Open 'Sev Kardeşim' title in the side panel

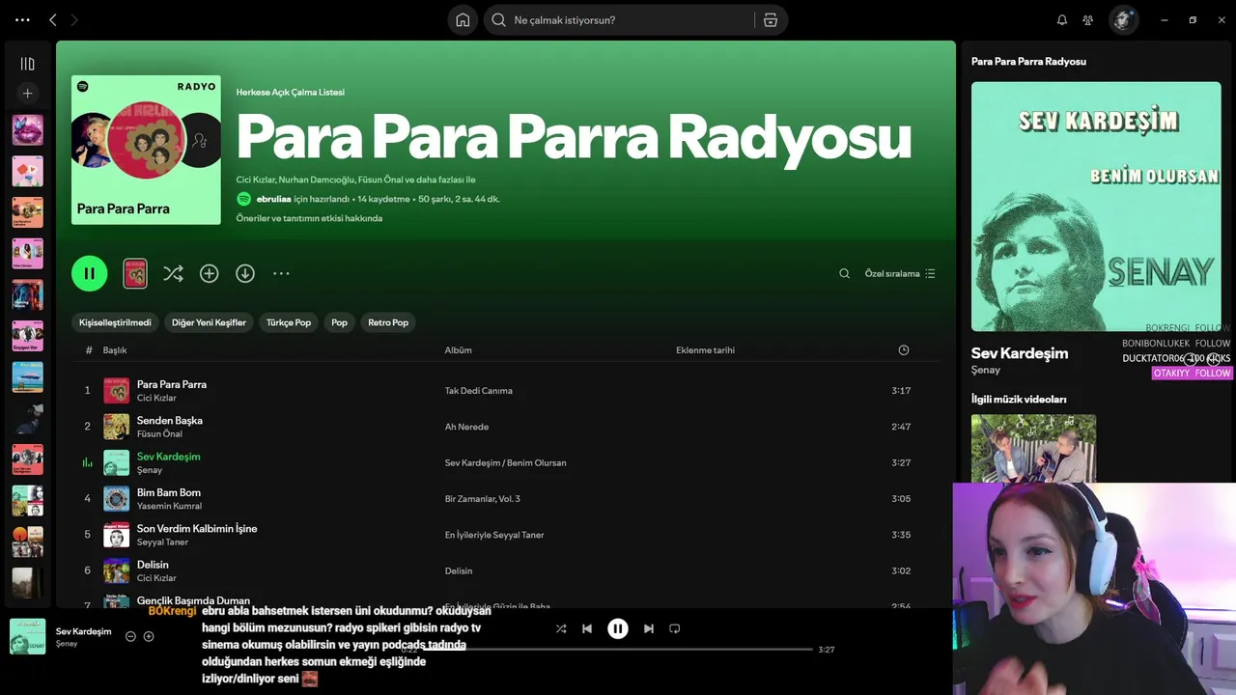tap(1020, 353)
